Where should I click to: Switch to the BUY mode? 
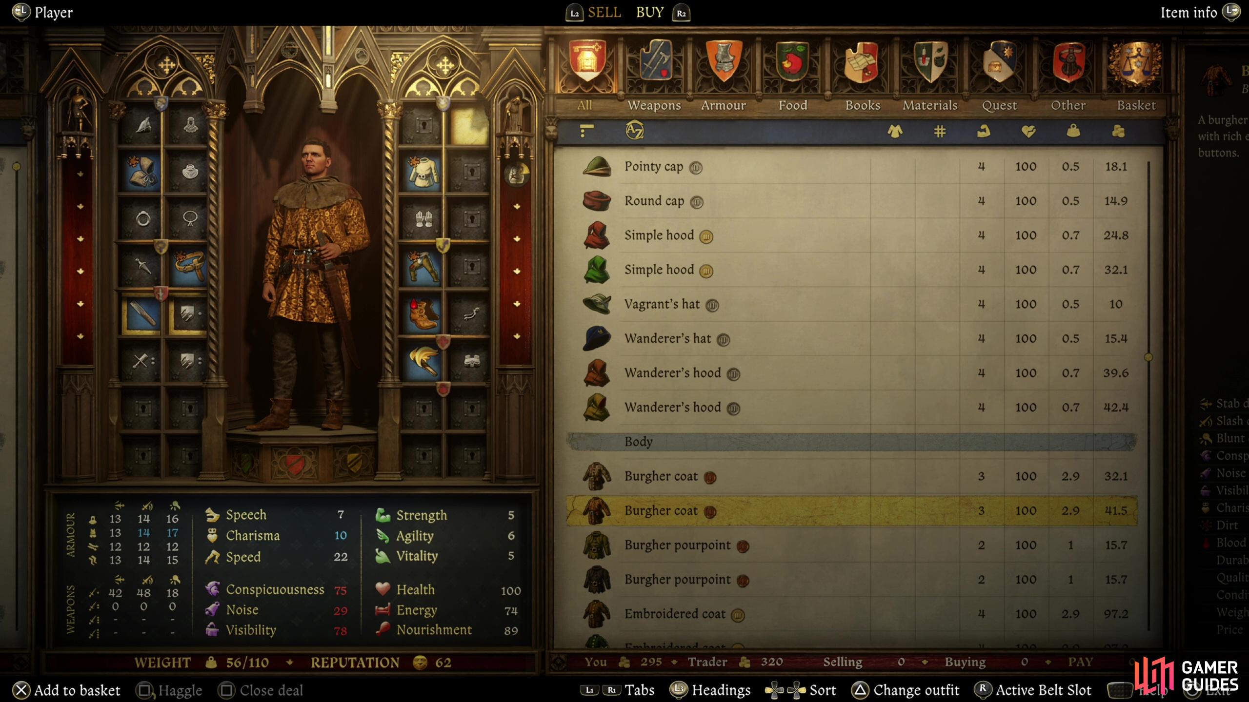650,12
